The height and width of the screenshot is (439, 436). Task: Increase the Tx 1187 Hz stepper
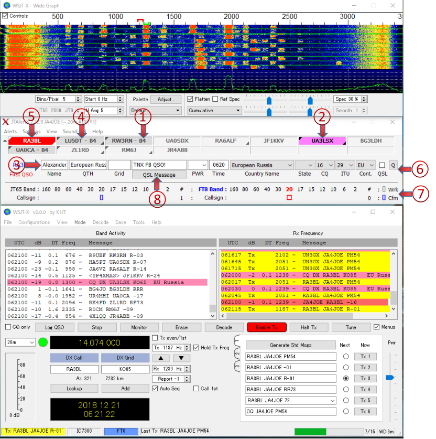(x=187, y=346)
